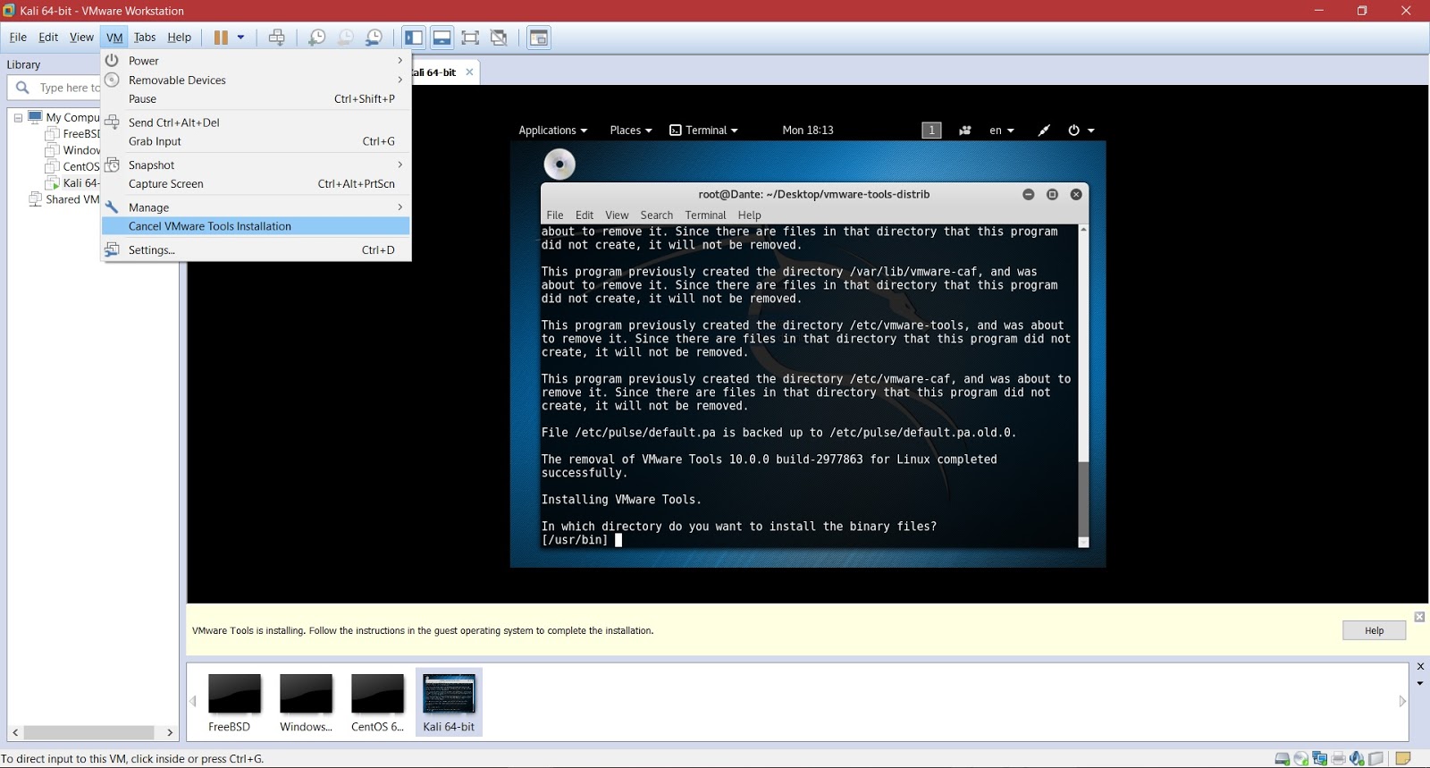Viewport: 1430px width, 768px height.
Task: Click the library horizontal scrollbar right arrow
Action: [x=170, y=733]
